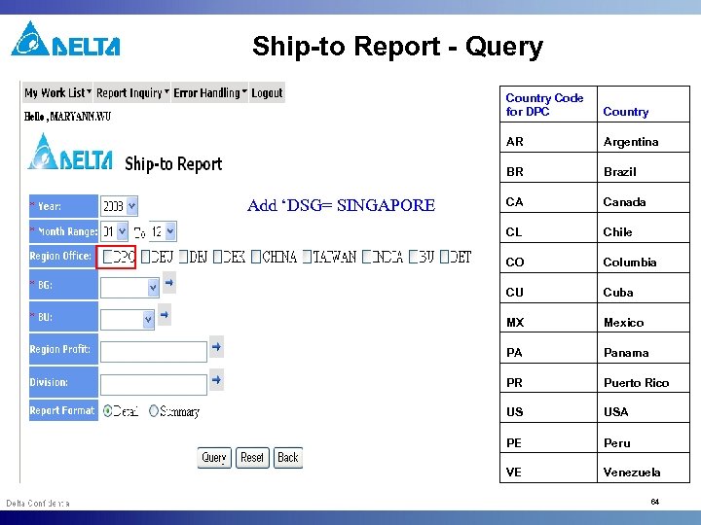Viewport: 701px width, 525px height.
Task: Click the arrow icon next to BG dropdown
Action: click(x=169, y=283)
